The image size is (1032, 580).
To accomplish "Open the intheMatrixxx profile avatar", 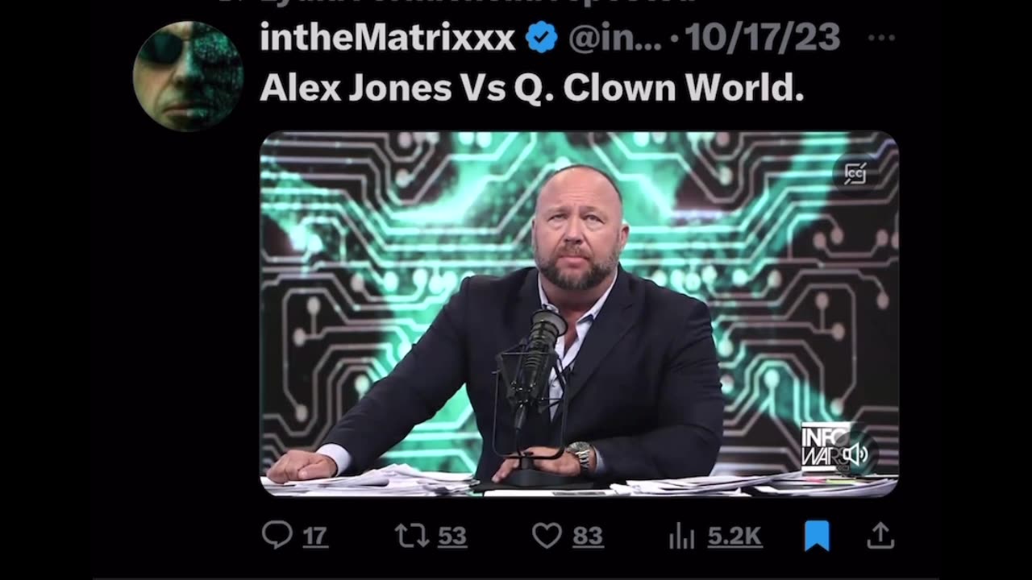I will point(188,77).
